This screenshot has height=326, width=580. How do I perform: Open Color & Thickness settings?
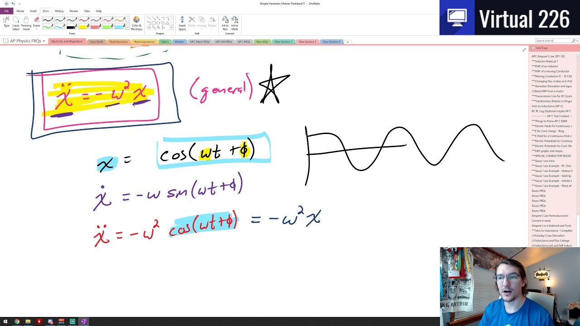point(136,24)
